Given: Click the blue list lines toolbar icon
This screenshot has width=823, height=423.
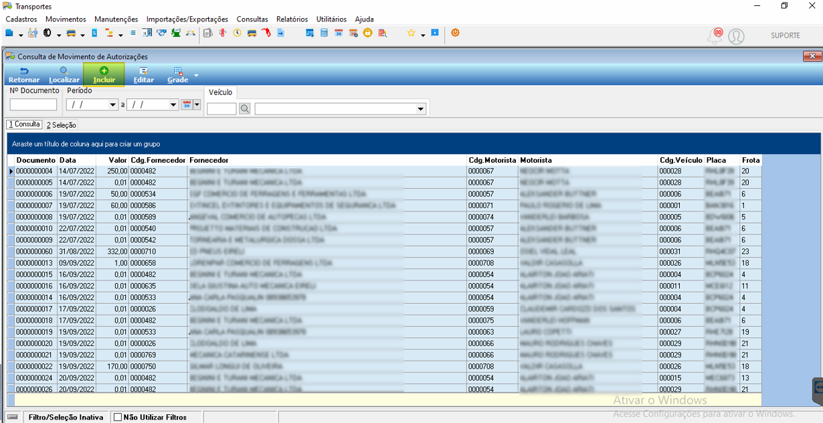Looking at the screenshot, I should pyautogui.click(x=132, y=32).
